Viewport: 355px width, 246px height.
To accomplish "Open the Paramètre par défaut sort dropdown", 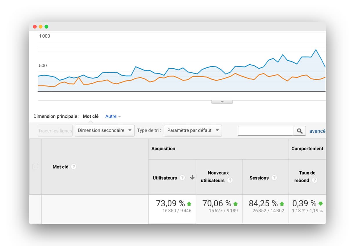I will (193, 131).
